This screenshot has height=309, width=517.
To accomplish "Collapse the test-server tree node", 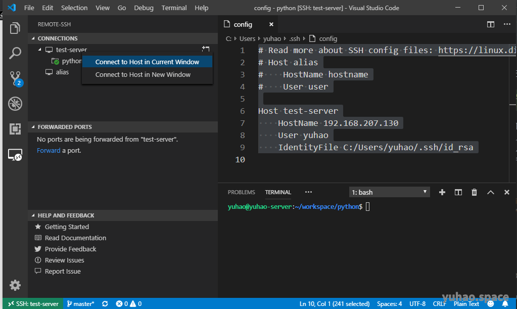I will (x=39, y=50).
